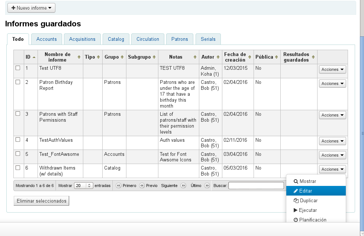This screenshot has width=364, height=236.
Task: Jump to last page with Último icon
Action: click(207, 186)
